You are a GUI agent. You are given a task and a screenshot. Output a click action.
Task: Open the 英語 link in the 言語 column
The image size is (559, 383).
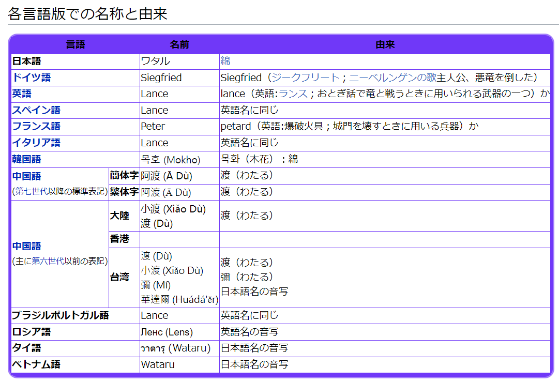point(22,94)
